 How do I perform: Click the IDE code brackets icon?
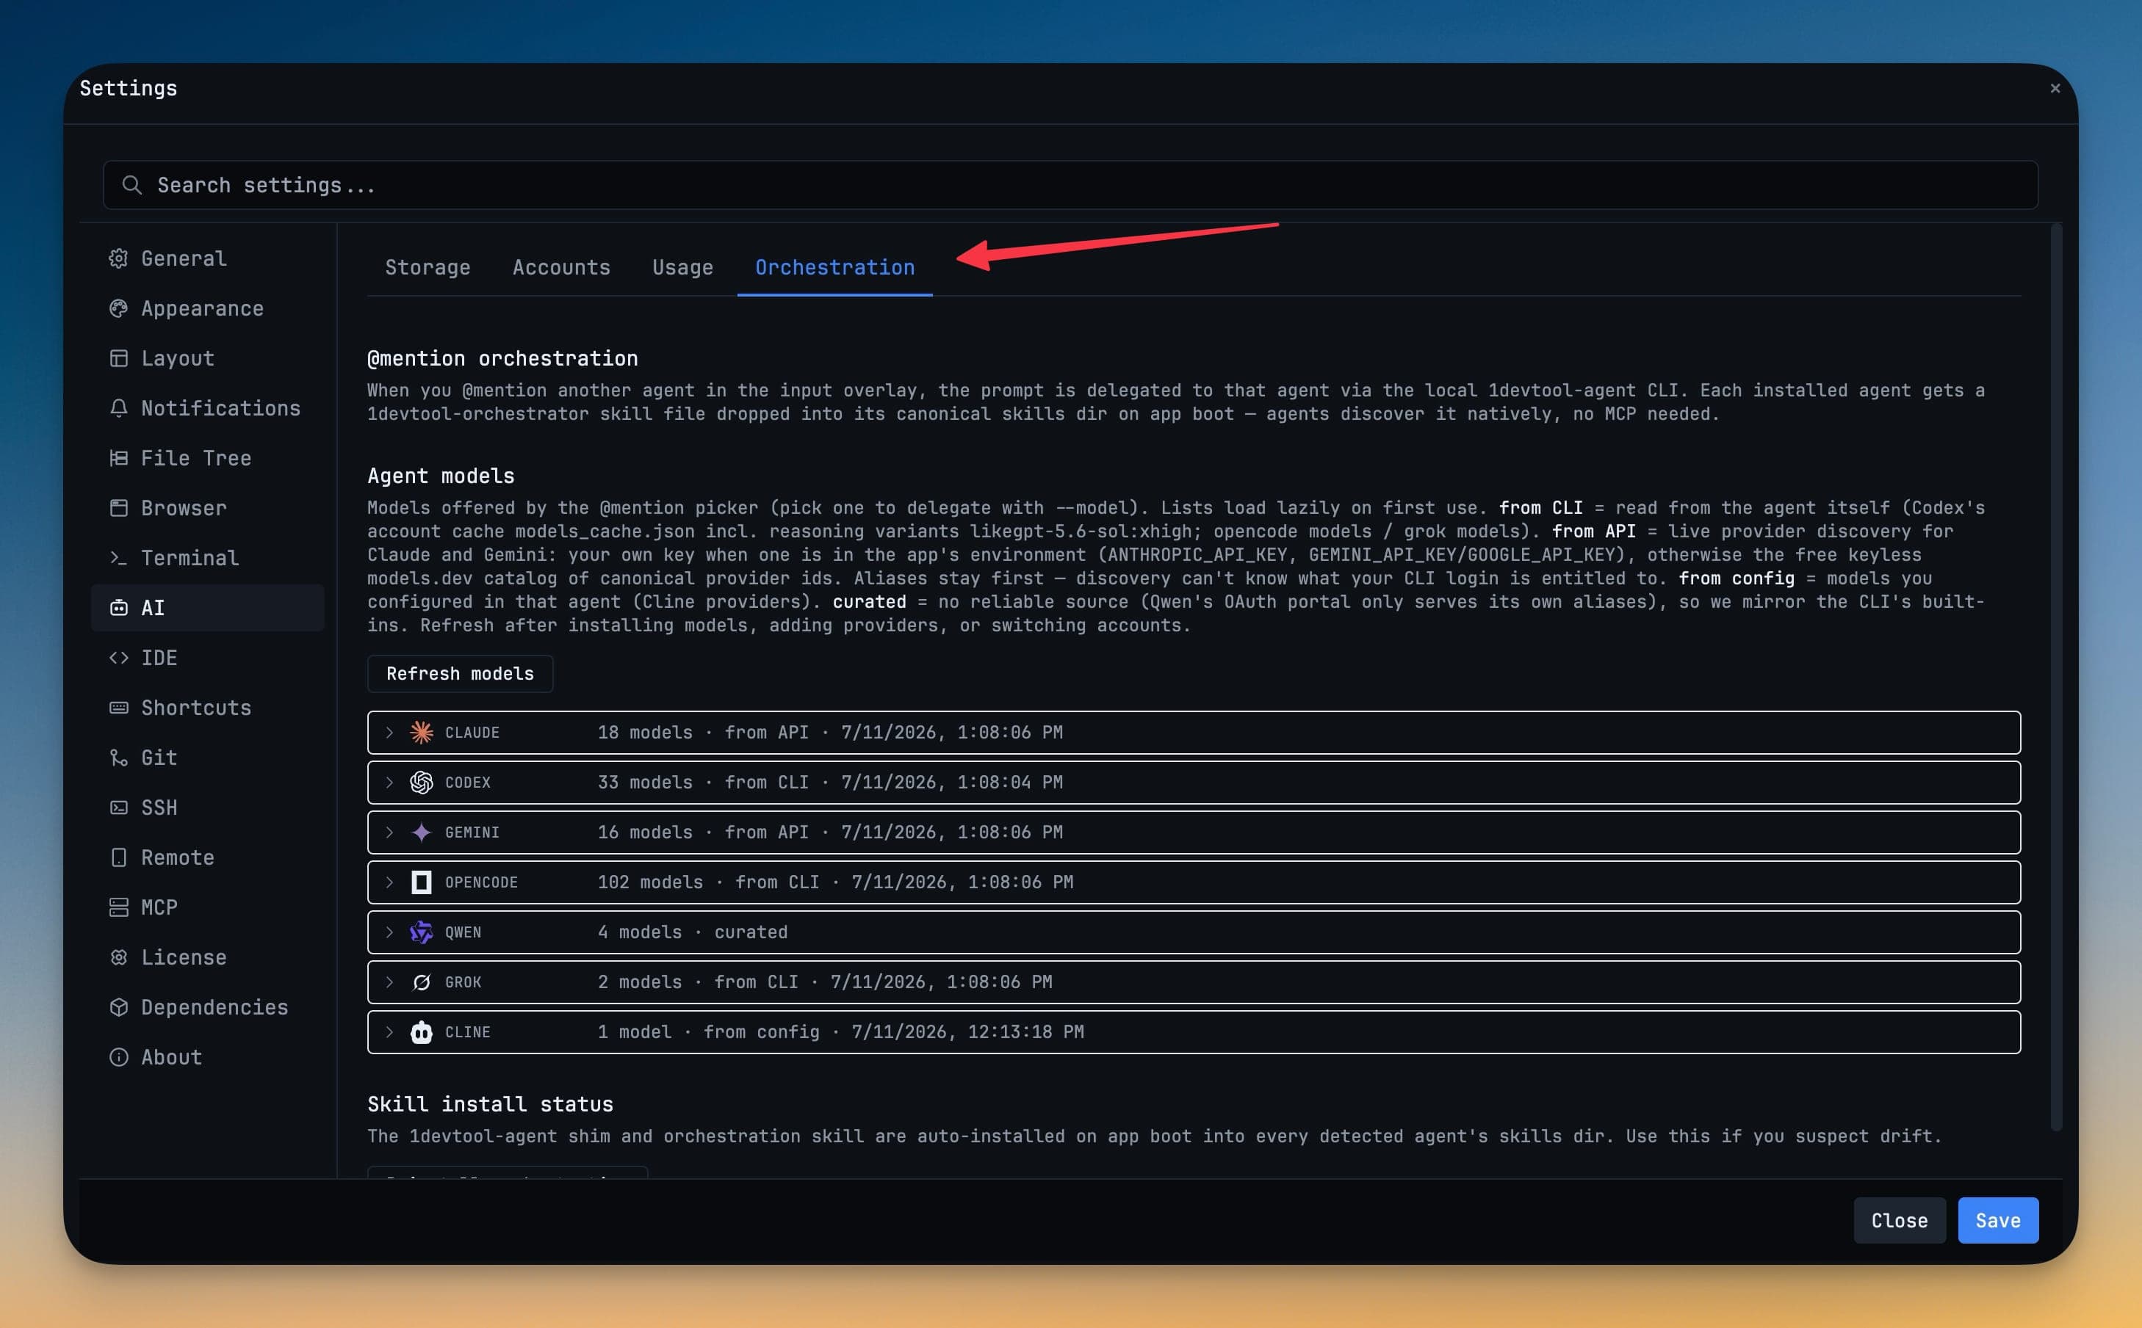118,658
